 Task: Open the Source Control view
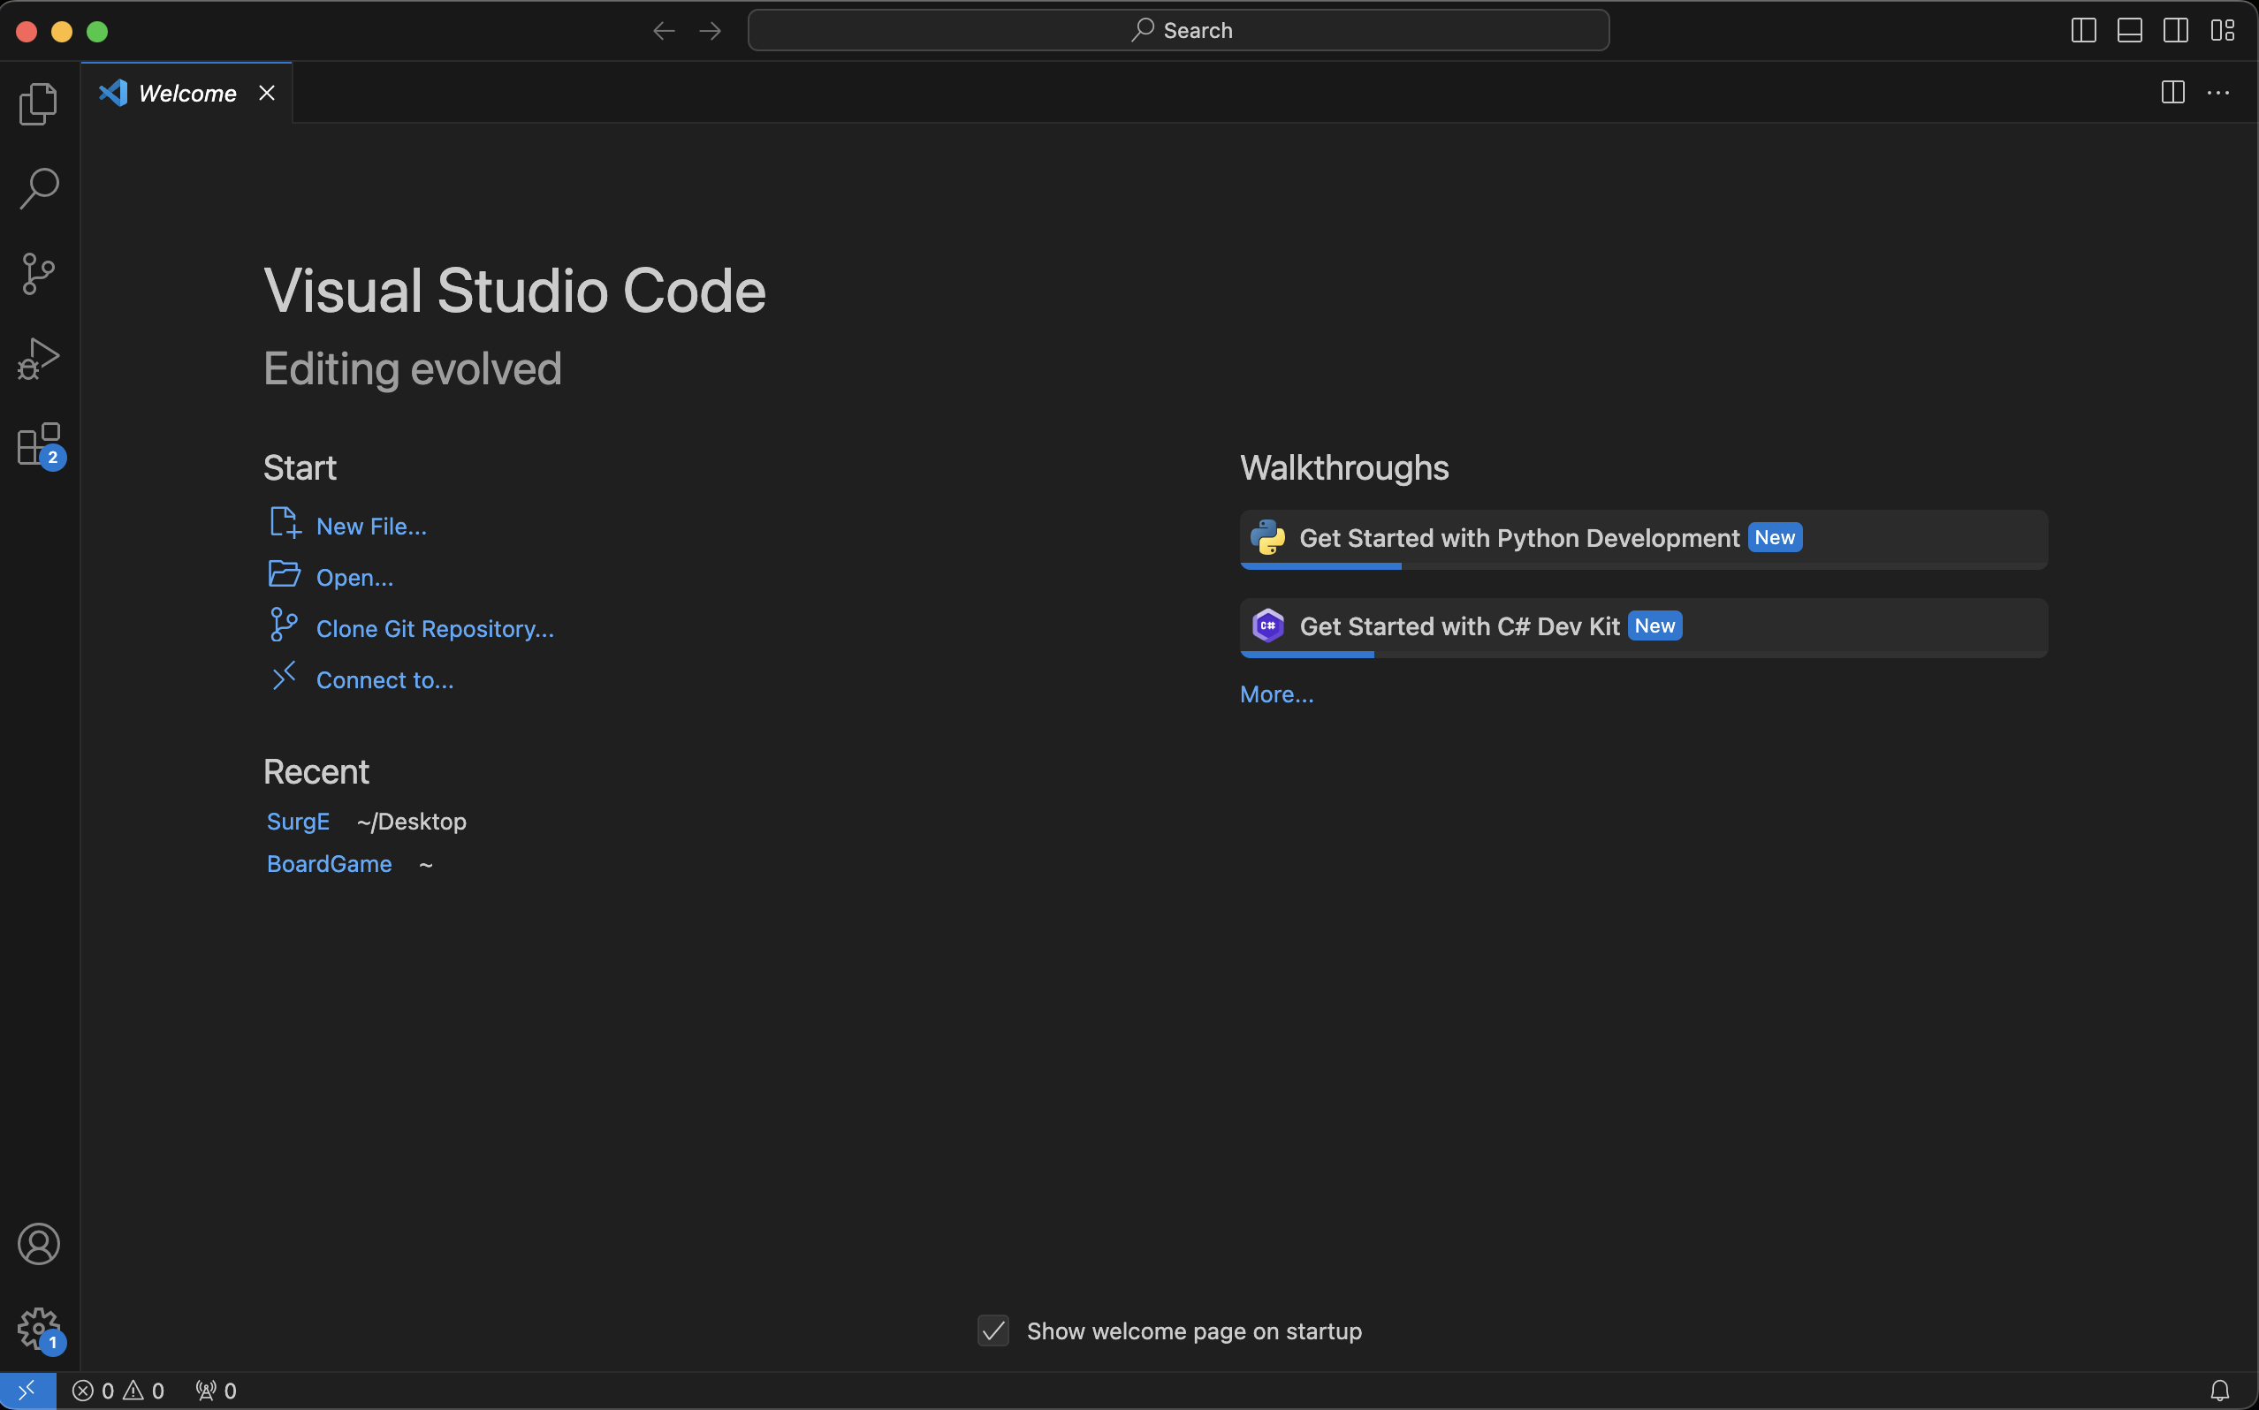point(38,273)
